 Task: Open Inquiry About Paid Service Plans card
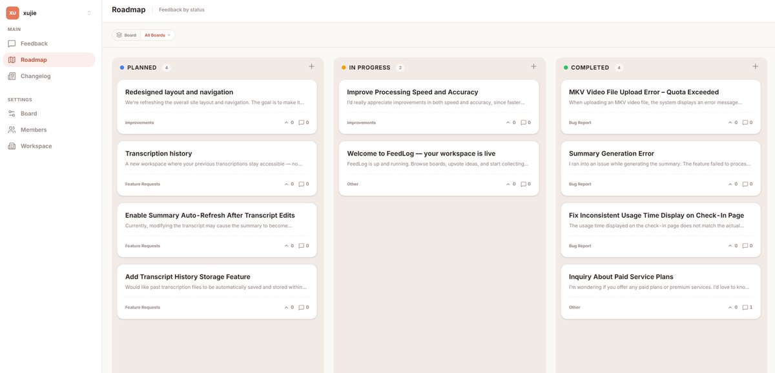coord(661,292)
